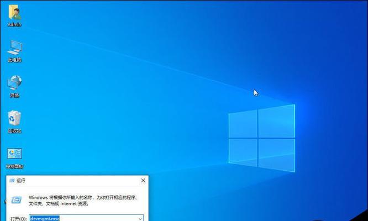
Task: Click the large Run icon beside the description
Action: point(17,199)
